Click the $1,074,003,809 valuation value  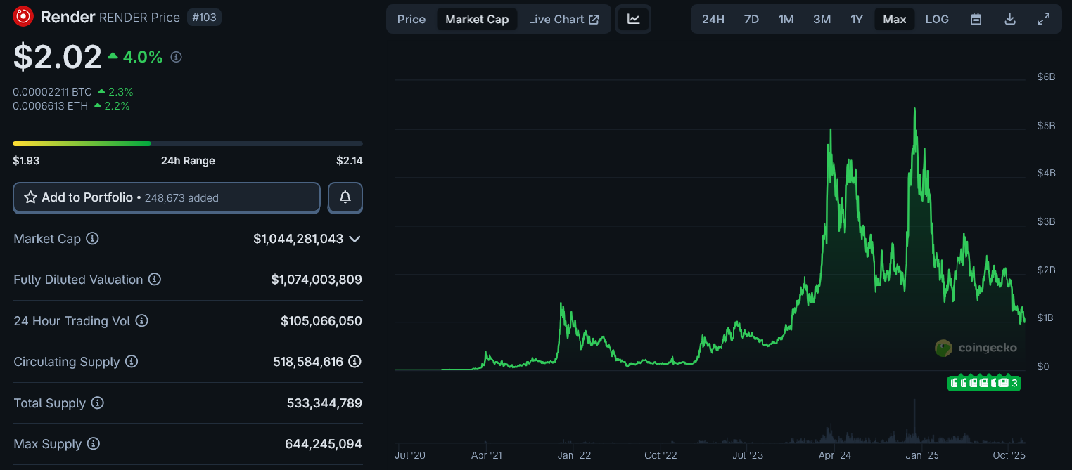click(x=317, y=280)
